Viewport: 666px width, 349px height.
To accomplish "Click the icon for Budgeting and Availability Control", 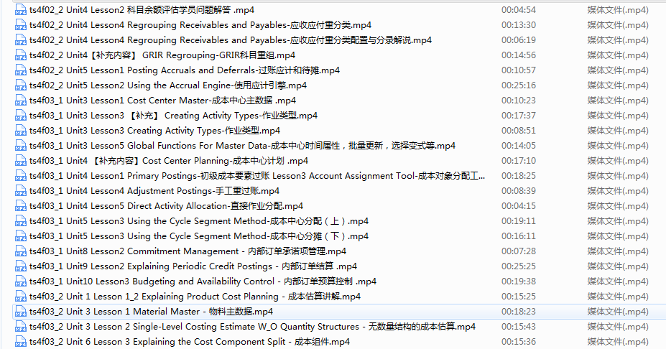I will coord(21,281).
